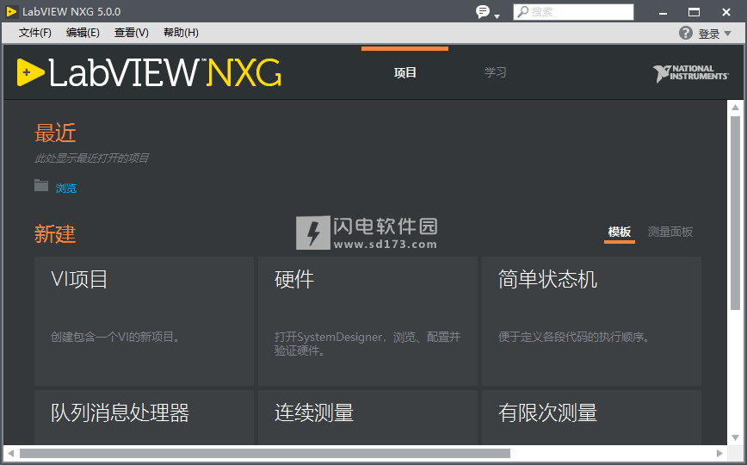Click the search magnifier icon
The image size is (747, 465).
pos(522,11)
